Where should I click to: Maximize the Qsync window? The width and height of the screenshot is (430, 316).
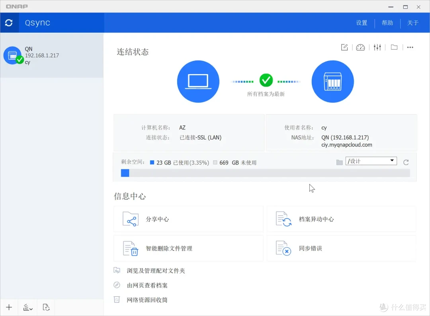pyautogui.click(x=405, y=7)
